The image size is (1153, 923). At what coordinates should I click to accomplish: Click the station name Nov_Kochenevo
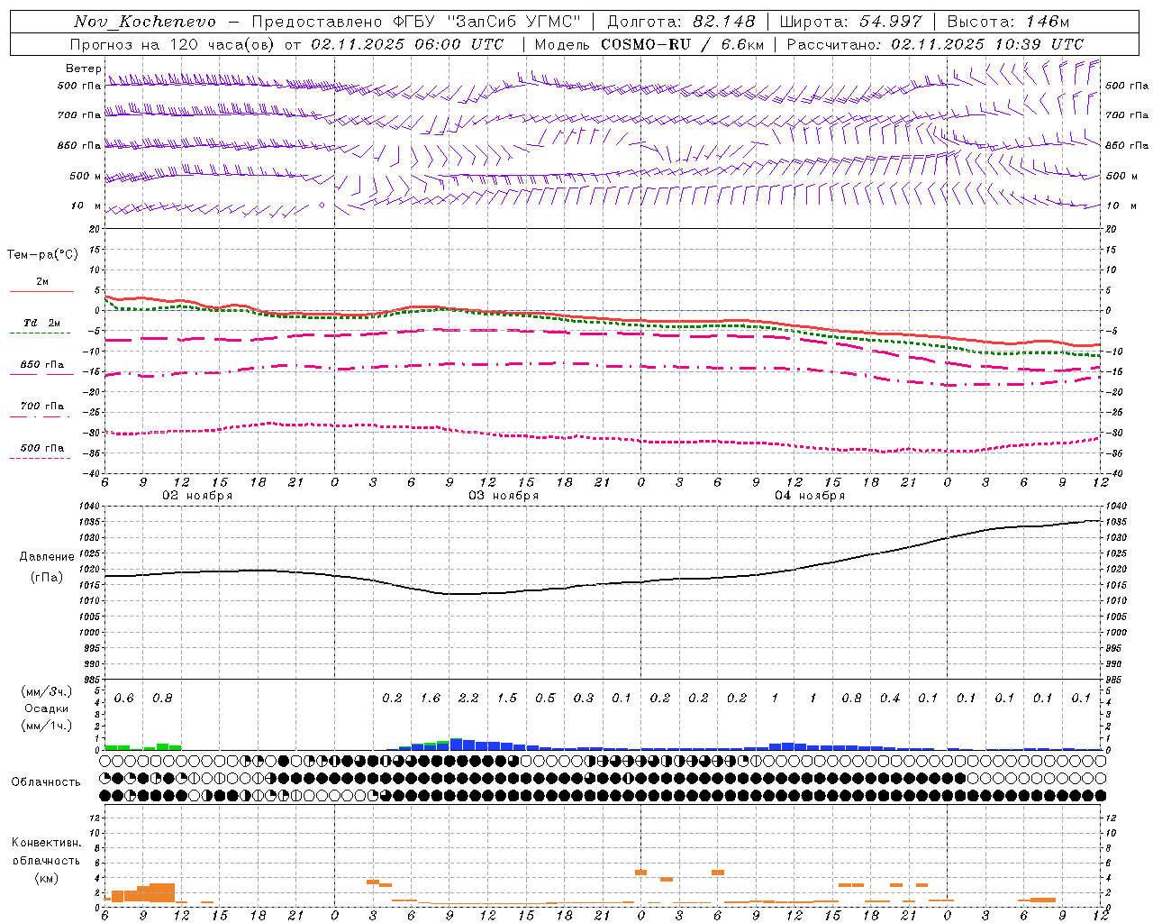click(145, 22)
